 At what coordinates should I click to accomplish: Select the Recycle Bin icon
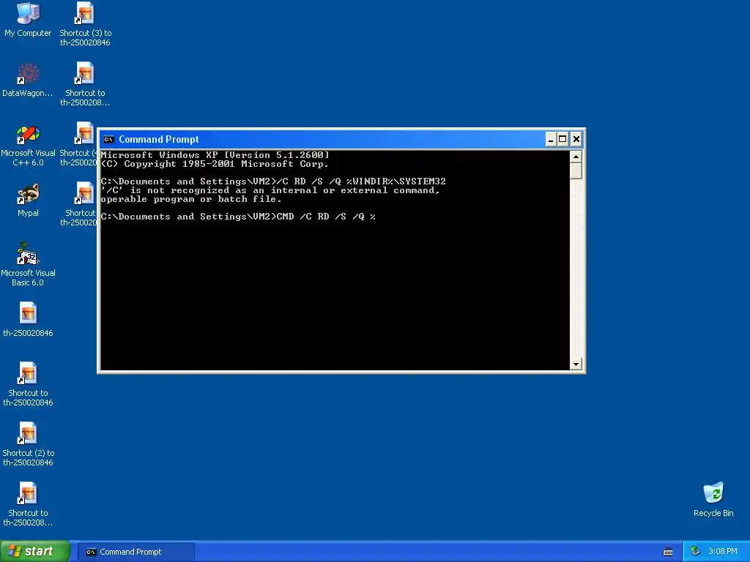click(x=713, y=499)
